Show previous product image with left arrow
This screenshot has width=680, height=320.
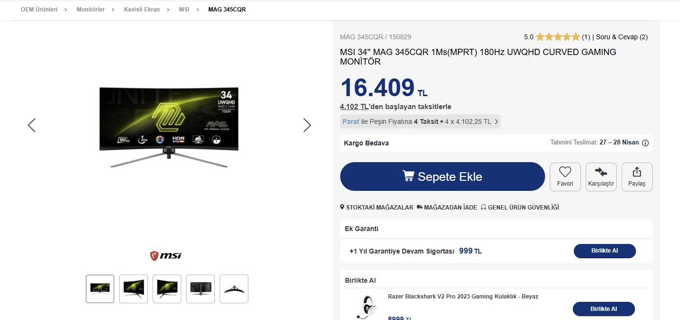[32, 125]
